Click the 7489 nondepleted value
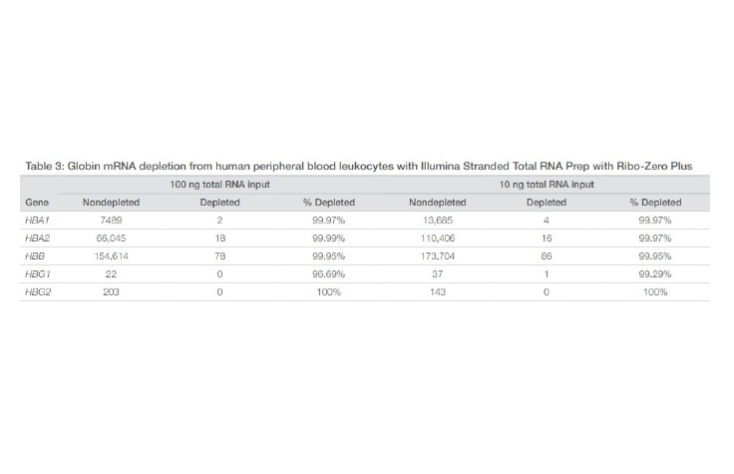Screen dimensions: 734x474 pyautogui.click(x=111, y=220)
